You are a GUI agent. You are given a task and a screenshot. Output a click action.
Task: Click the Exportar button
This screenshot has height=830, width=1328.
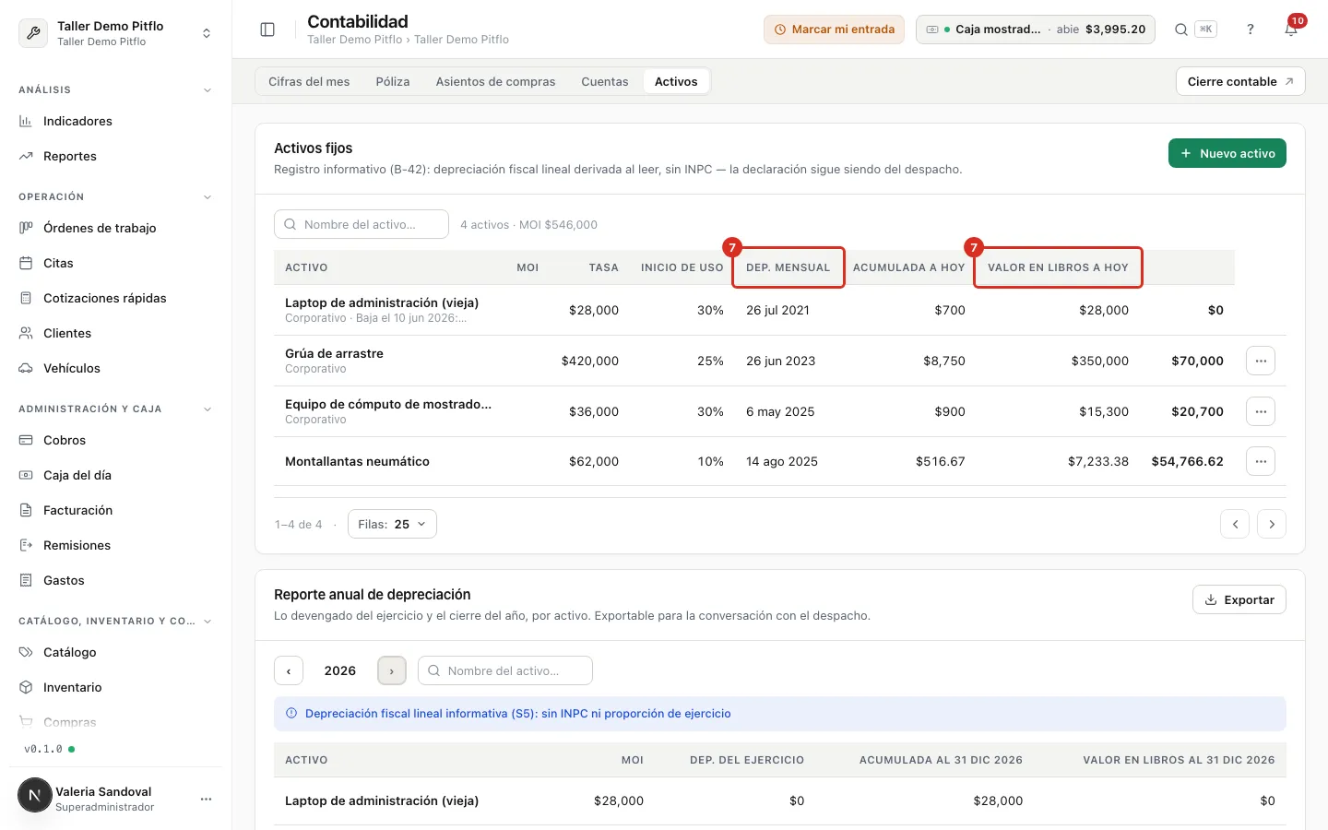[1239, 599]
